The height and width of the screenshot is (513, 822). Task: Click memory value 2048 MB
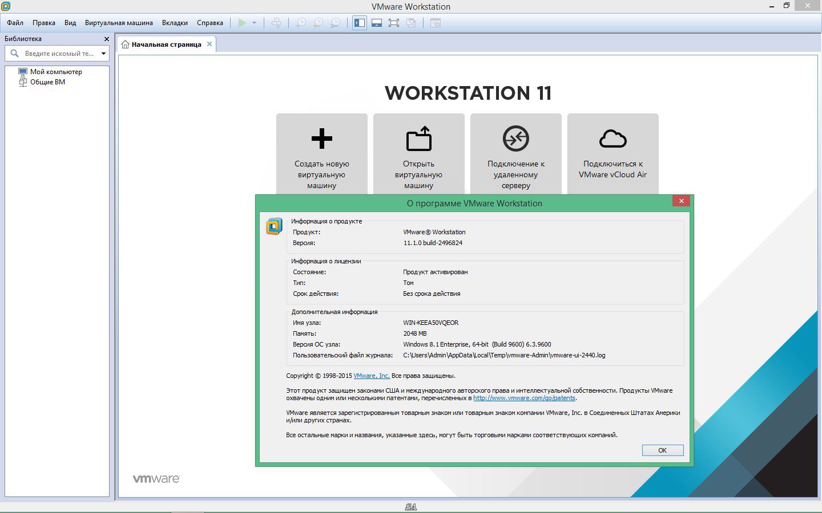click(x=415, y=333)
